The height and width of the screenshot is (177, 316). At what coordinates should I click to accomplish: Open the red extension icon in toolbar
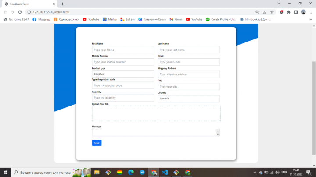(281, 12)
